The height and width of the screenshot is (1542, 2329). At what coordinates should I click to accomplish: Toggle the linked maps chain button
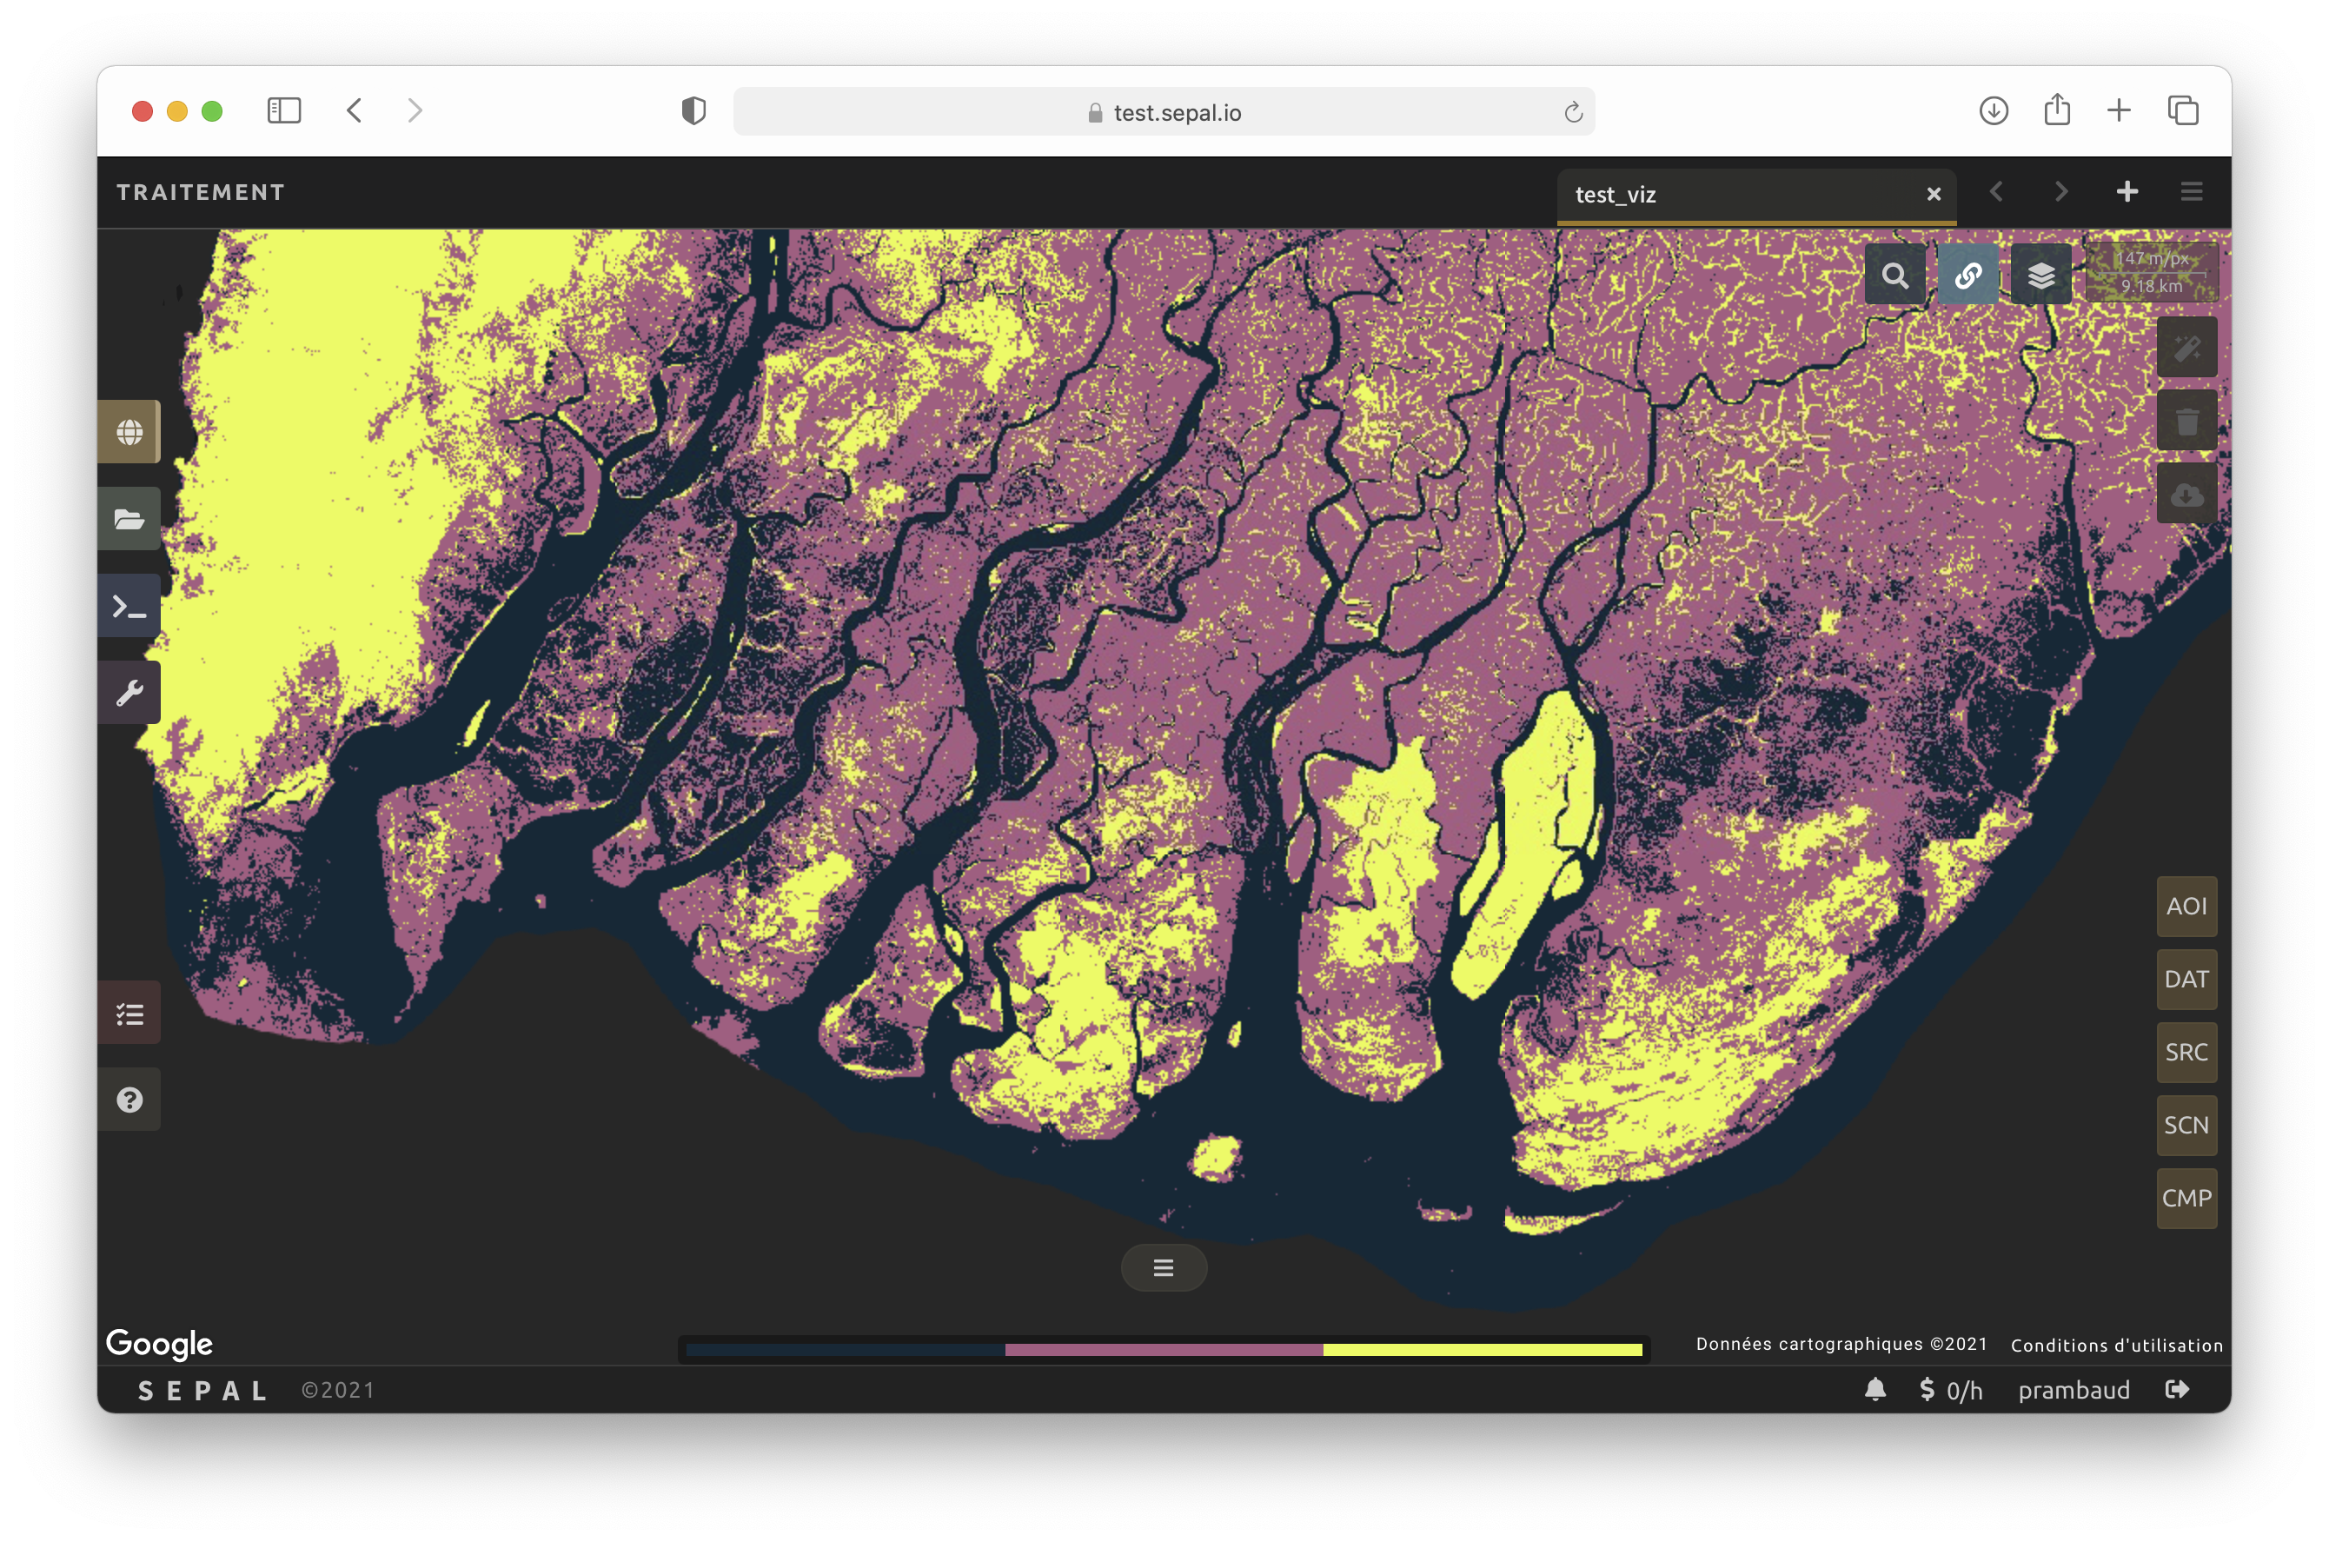(1967, 276)
